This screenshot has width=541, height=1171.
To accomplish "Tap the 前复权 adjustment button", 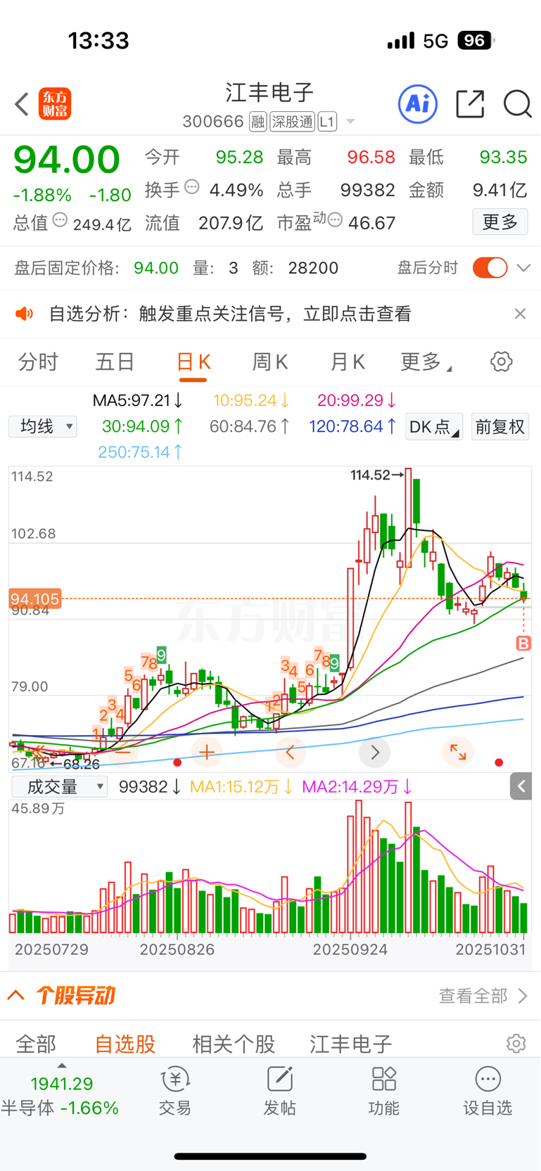I will 500,427.
